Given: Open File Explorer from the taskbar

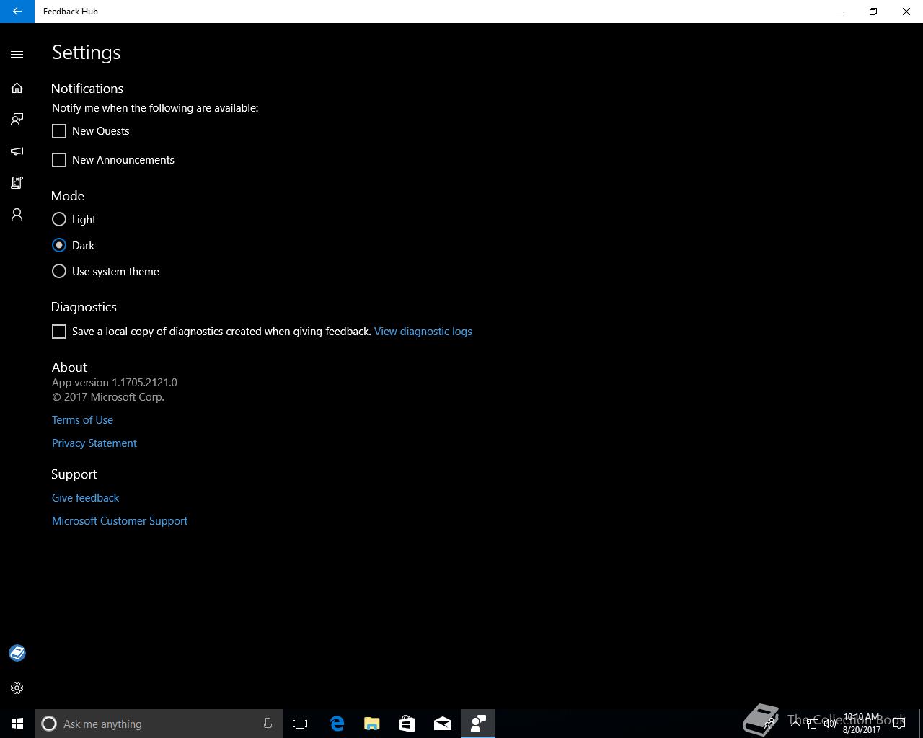Looking at the screenshot, I should coord(372,724).
